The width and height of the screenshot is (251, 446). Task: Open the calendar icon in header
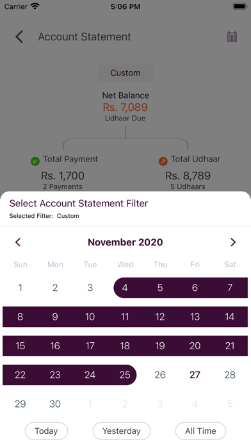coord(232,37)
